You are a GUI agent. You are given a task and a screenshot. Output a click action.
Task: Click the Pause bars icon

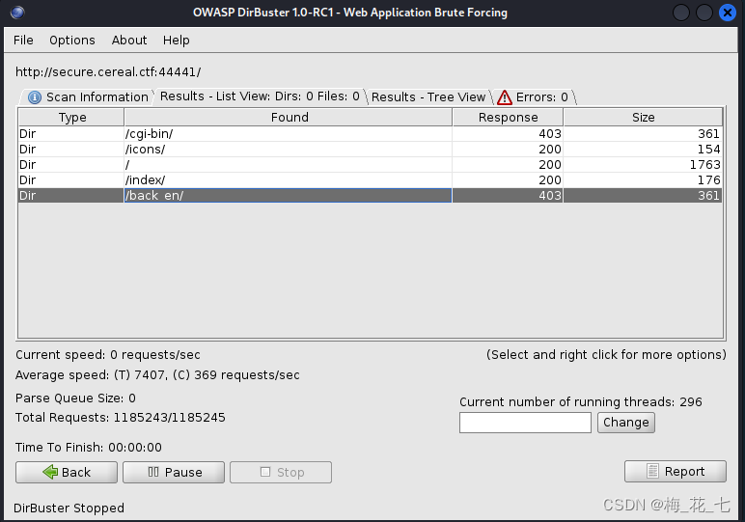(x=153, y=472)
